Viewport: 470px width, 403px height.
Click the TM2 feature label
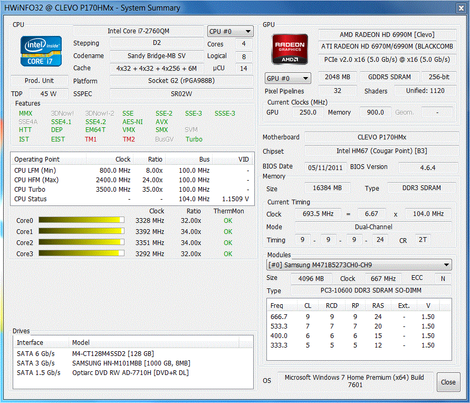[x=129, y=139]
